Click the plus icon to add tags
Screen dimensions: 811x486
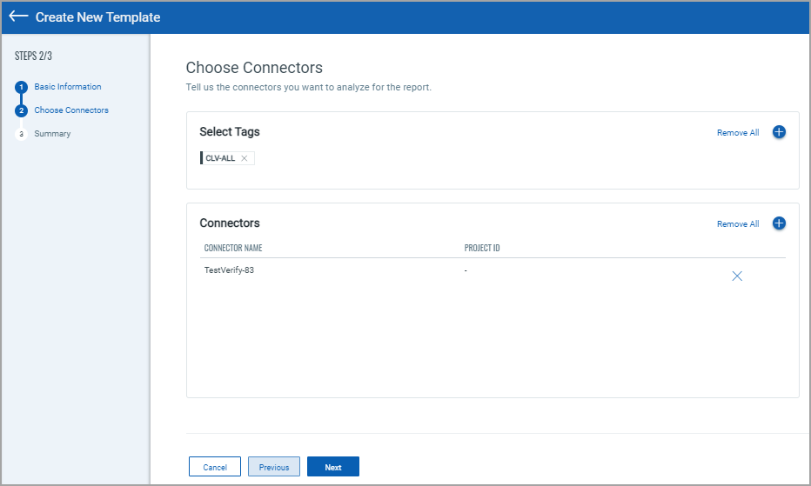coord(779,132)
